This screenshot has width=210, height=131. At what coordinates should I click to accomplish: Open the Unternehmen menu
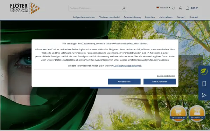pyautogui.click(x=166, y=17)
